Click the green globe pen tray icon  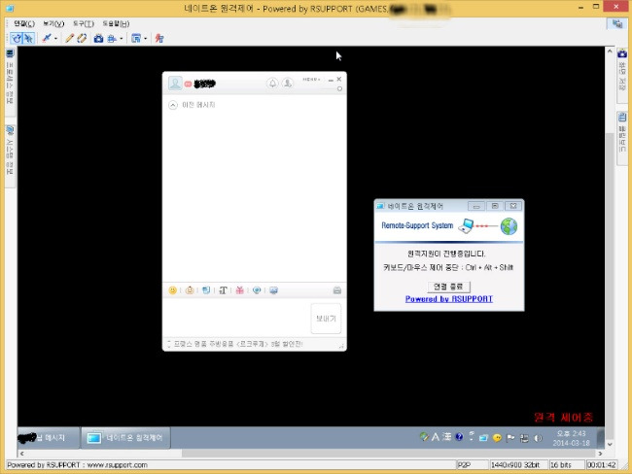424,437
